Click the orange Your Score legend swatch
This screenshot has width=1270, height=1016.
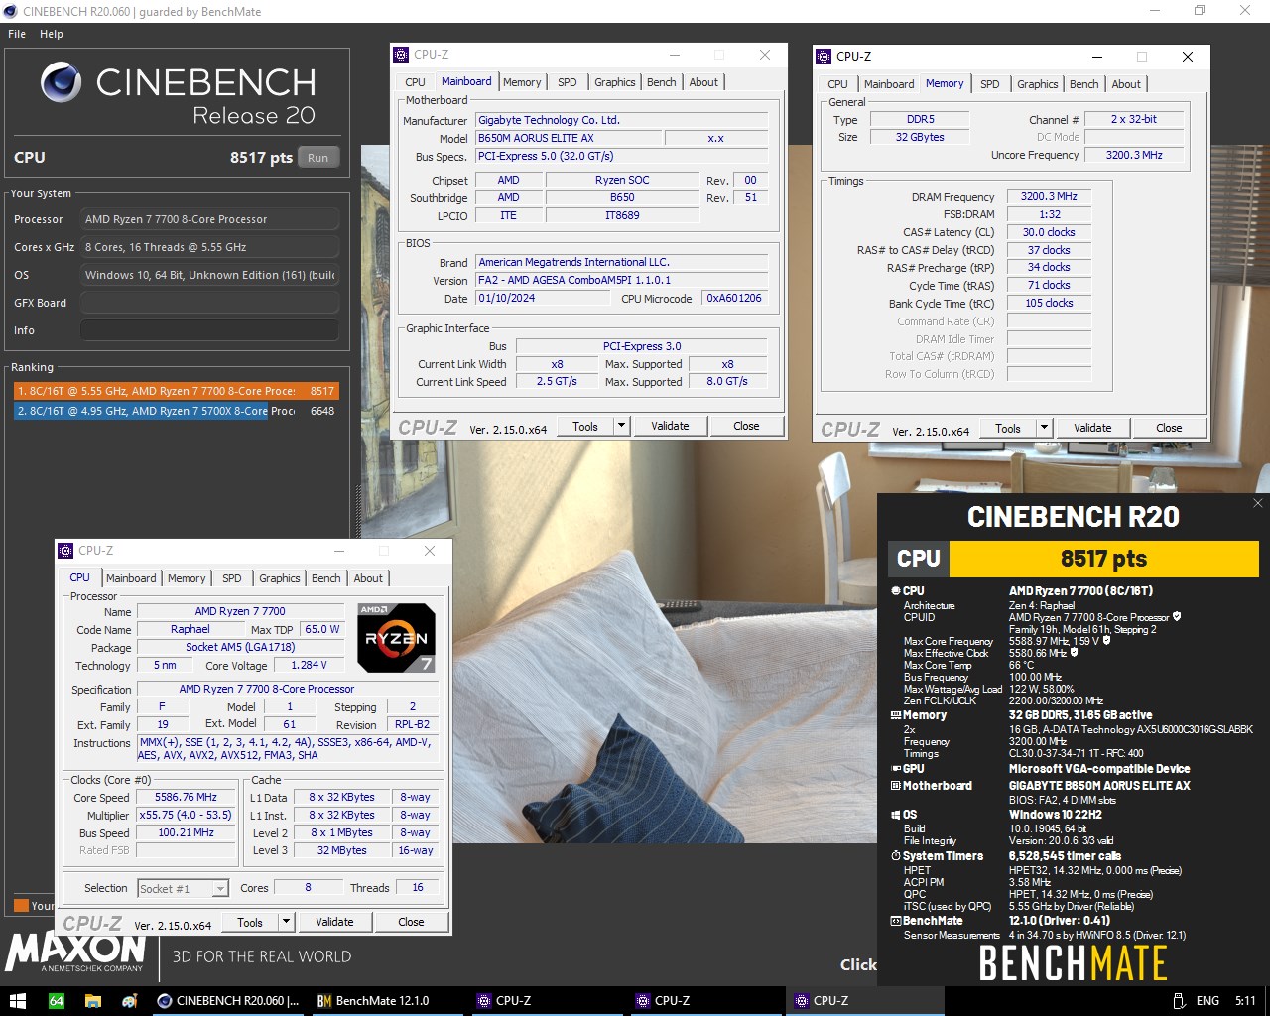coord(21,905)
